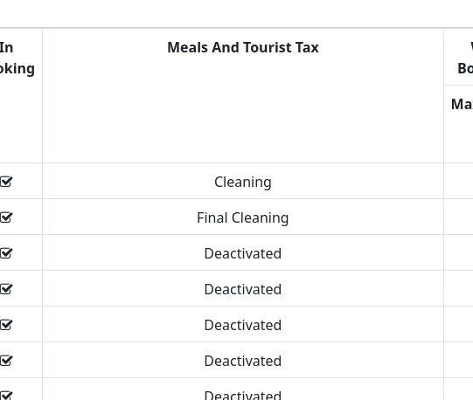Click empty cell right of Final Cleaning
Screen dimensions: 473x400
click(x=458, y=217)
